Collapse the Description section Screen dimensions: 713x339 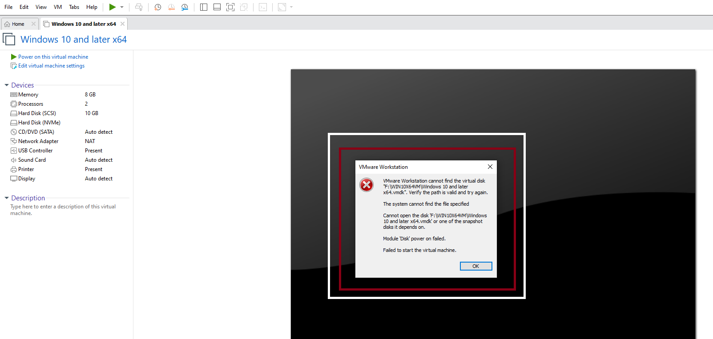[x=7, y=198]
